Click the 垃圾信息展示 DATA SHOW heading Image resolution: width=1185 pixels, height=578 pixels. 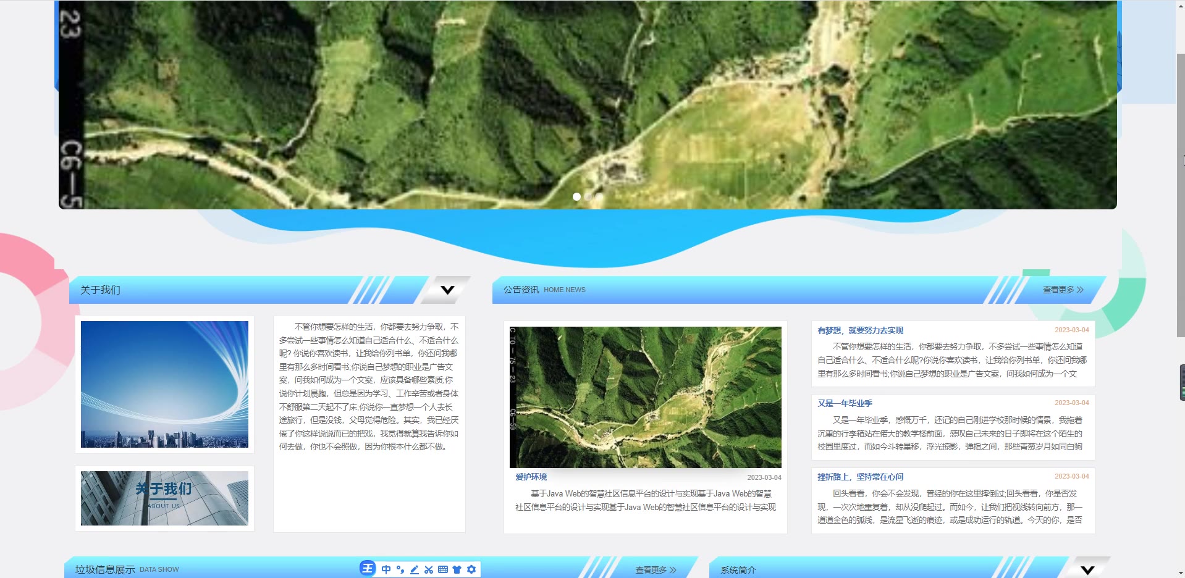[x=127, y=569]
